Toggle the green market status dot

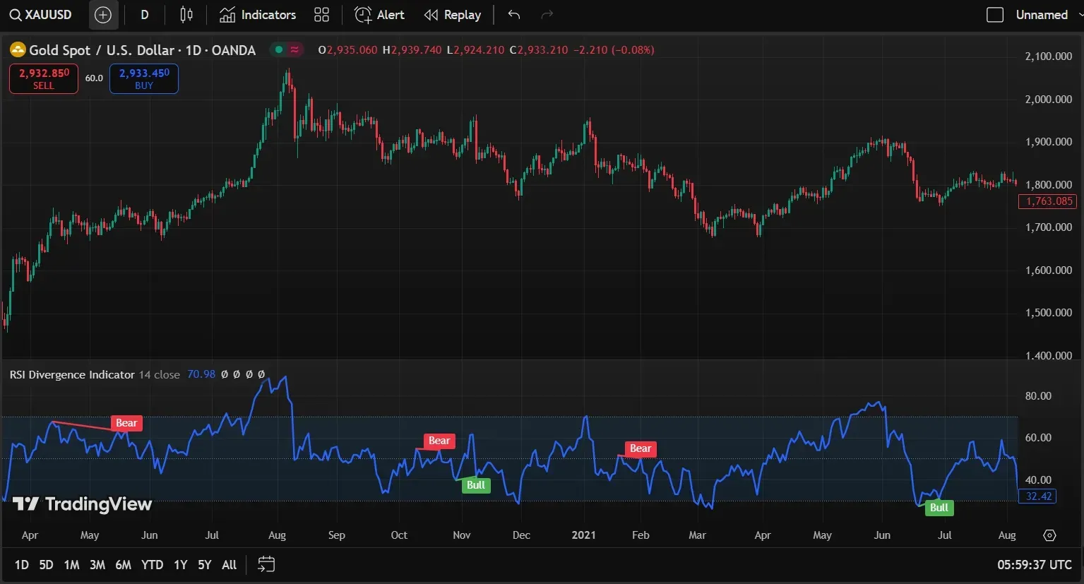pos(279,49)
